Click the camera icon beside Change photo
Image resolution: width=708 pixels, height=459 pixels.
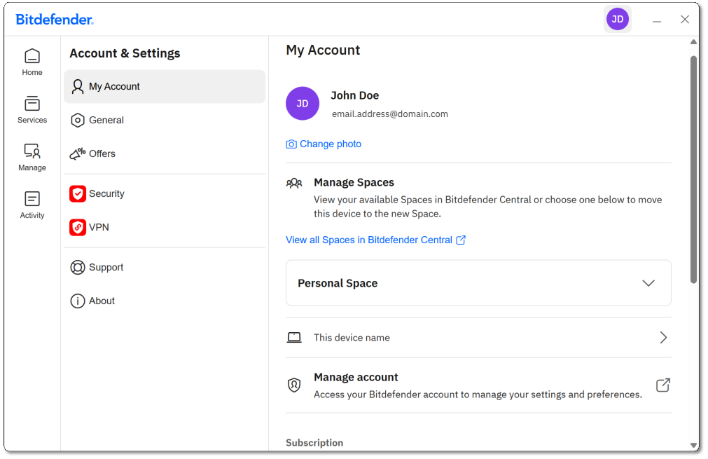click(x=291, y=144)
